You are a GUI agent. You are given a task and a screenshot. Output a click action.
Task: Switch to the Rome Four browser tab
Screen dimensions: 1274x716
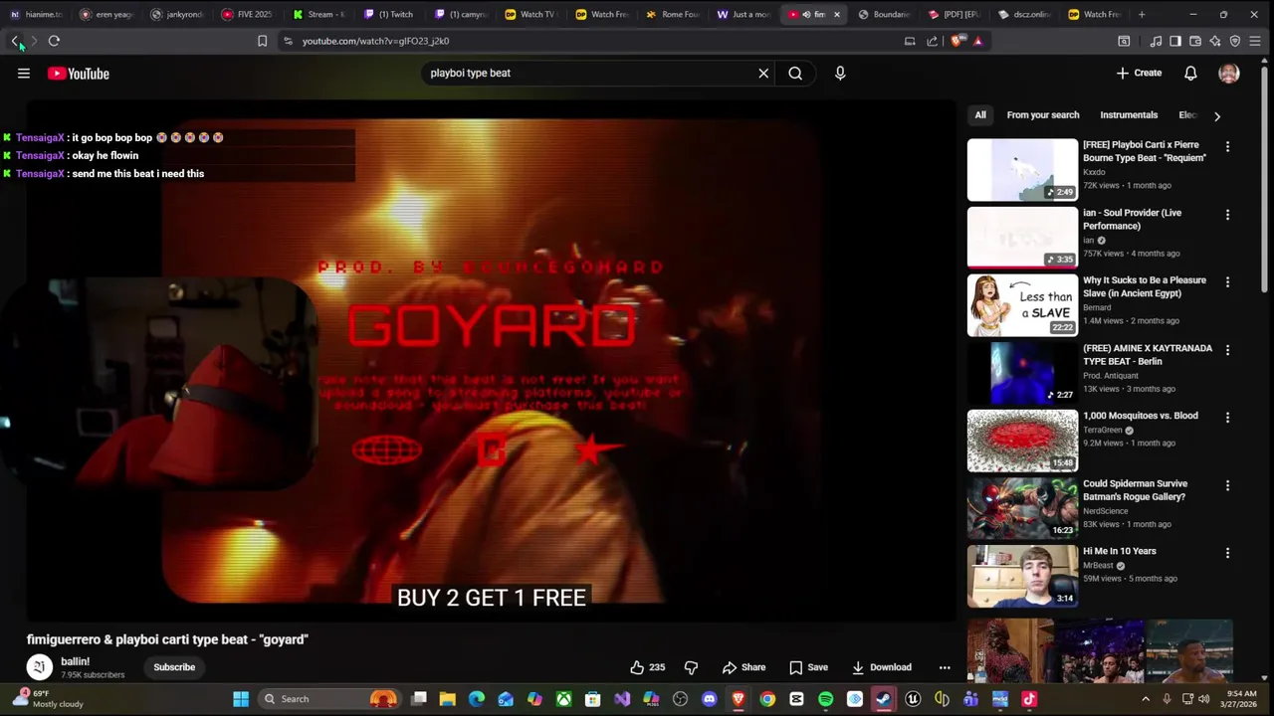coord(673,14)
